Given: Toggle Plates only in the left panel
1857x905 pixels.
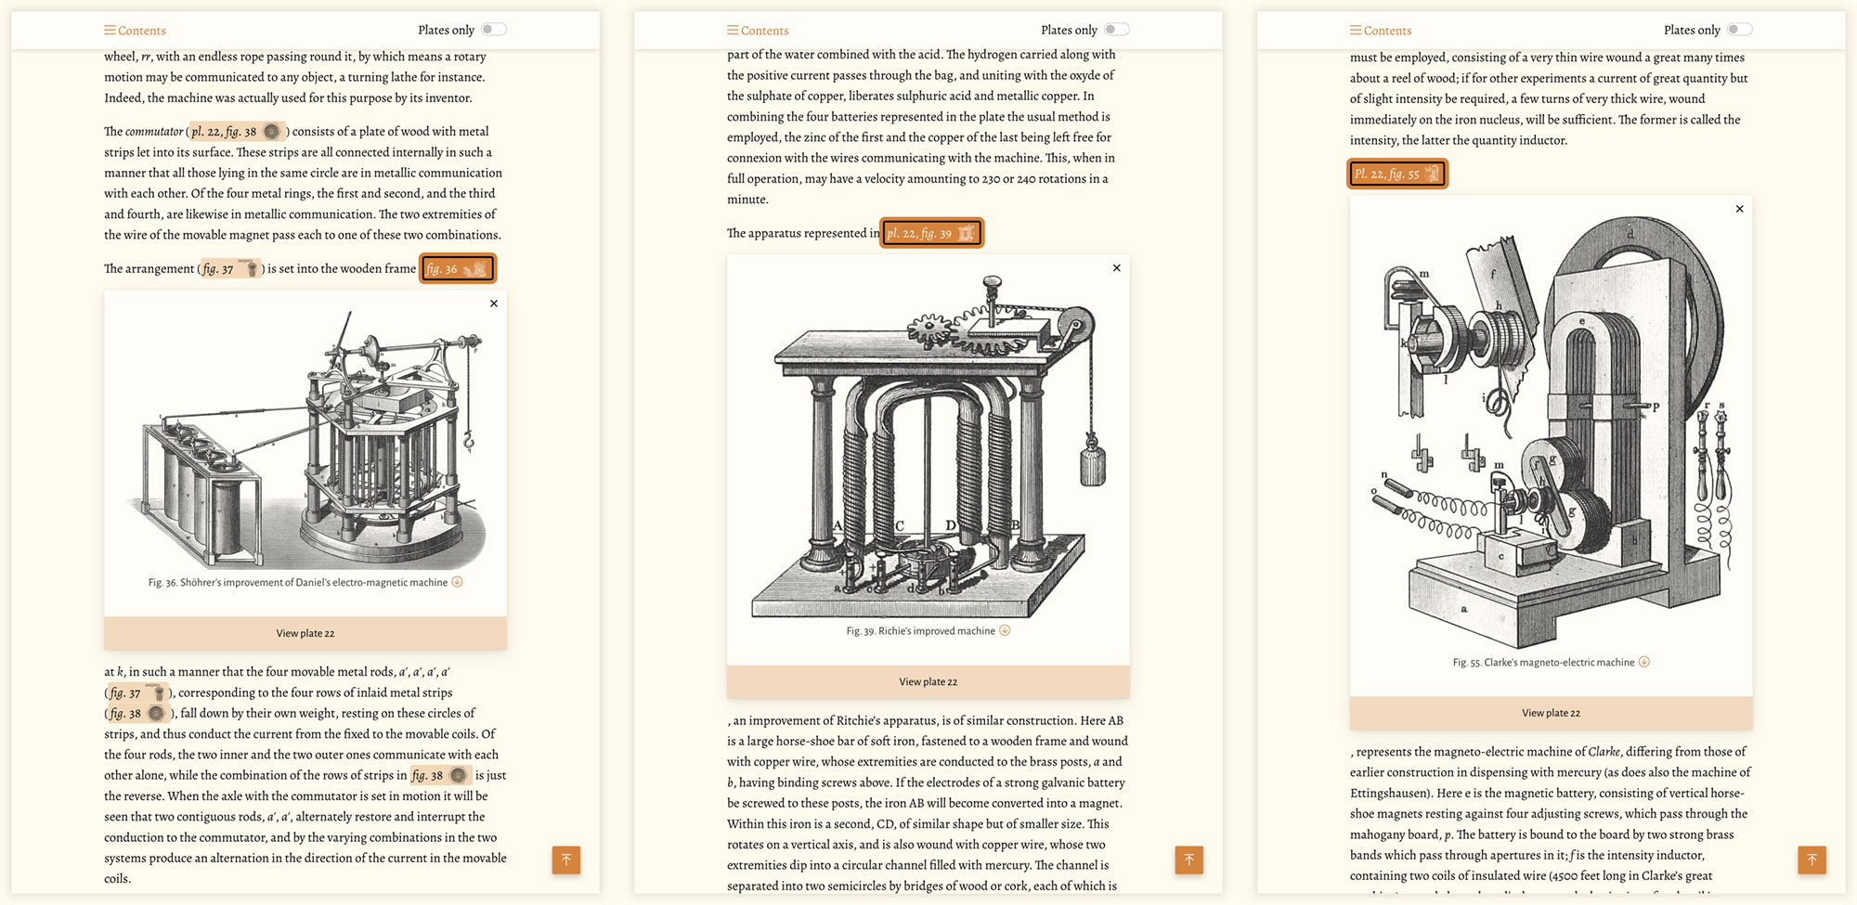Looking at the screenshot, I should tap(493, 30).
